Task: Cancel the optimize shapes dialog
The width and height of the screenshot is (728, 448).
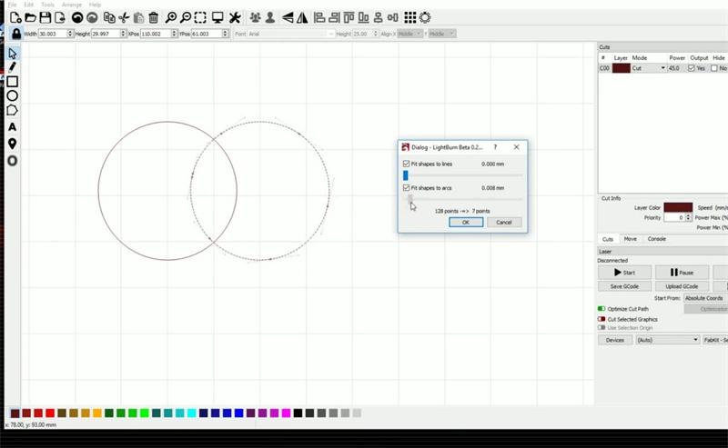Action: point(504,222)
